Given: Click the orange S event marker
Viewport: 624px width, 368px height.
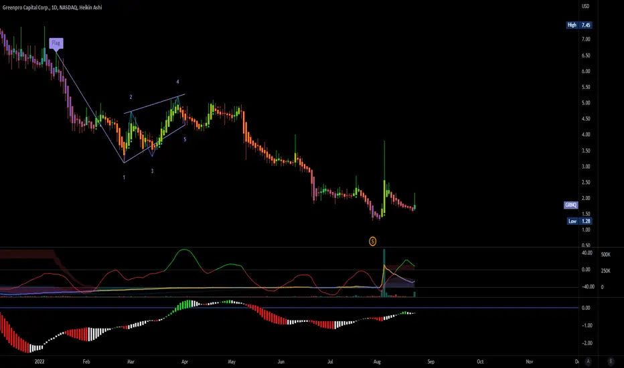Looking at the screenshot, I should click(372, 241).
